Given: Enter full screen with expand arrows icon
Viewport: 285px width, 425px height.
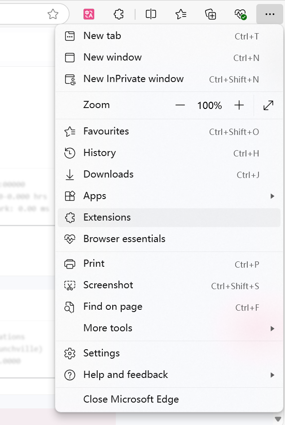Looking at the screenshot, I should [x=268, y=105].
